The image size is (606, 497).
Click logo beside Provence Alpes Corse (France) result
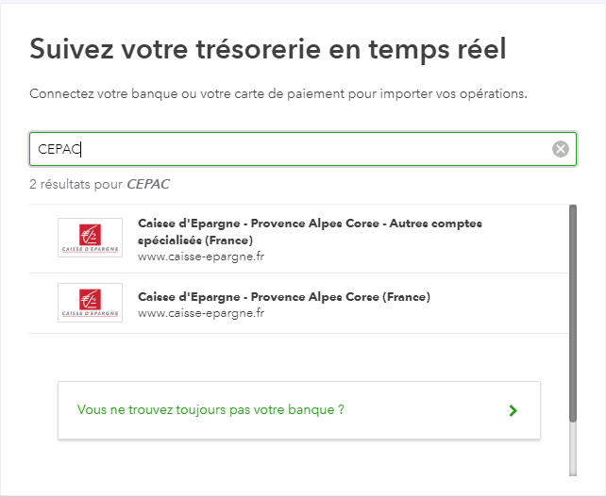click(x=90, y=302)
